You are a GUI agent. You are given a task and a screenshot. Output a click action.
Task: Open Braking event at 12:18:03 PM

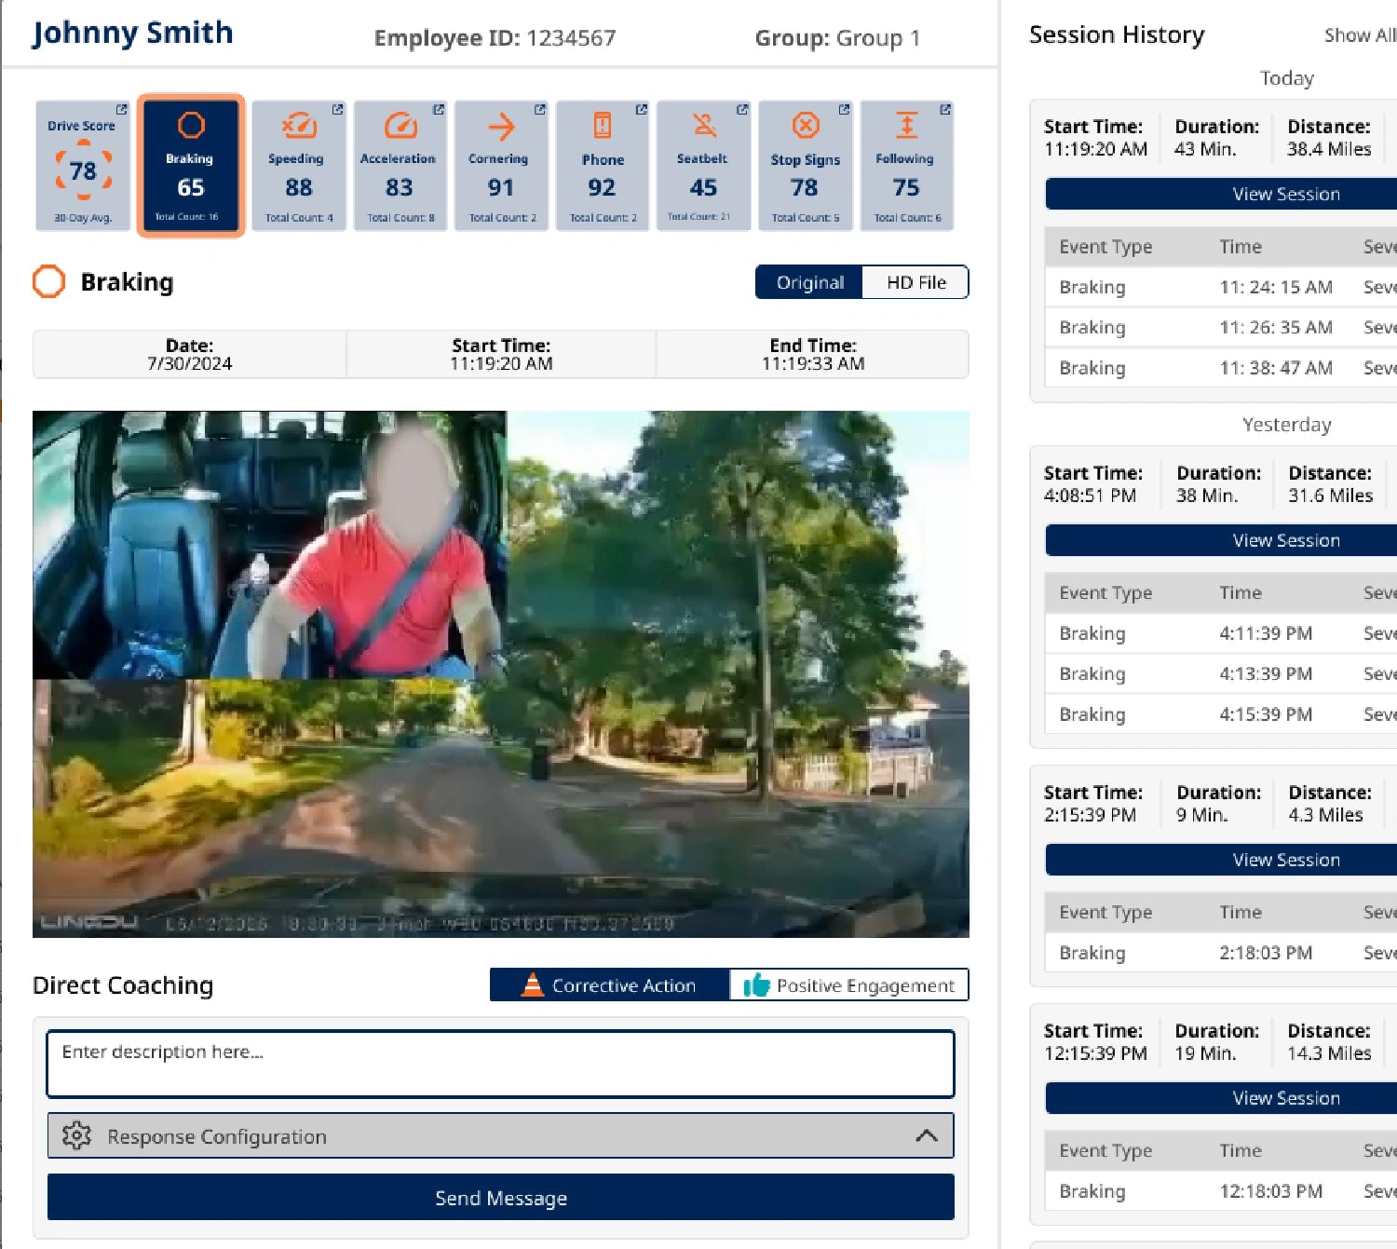(x=1221, y=1191)
